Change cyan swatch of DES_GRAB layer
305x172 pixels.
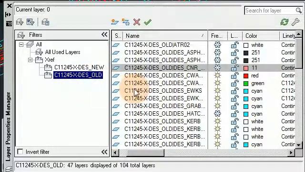click(x=246, y=107)
